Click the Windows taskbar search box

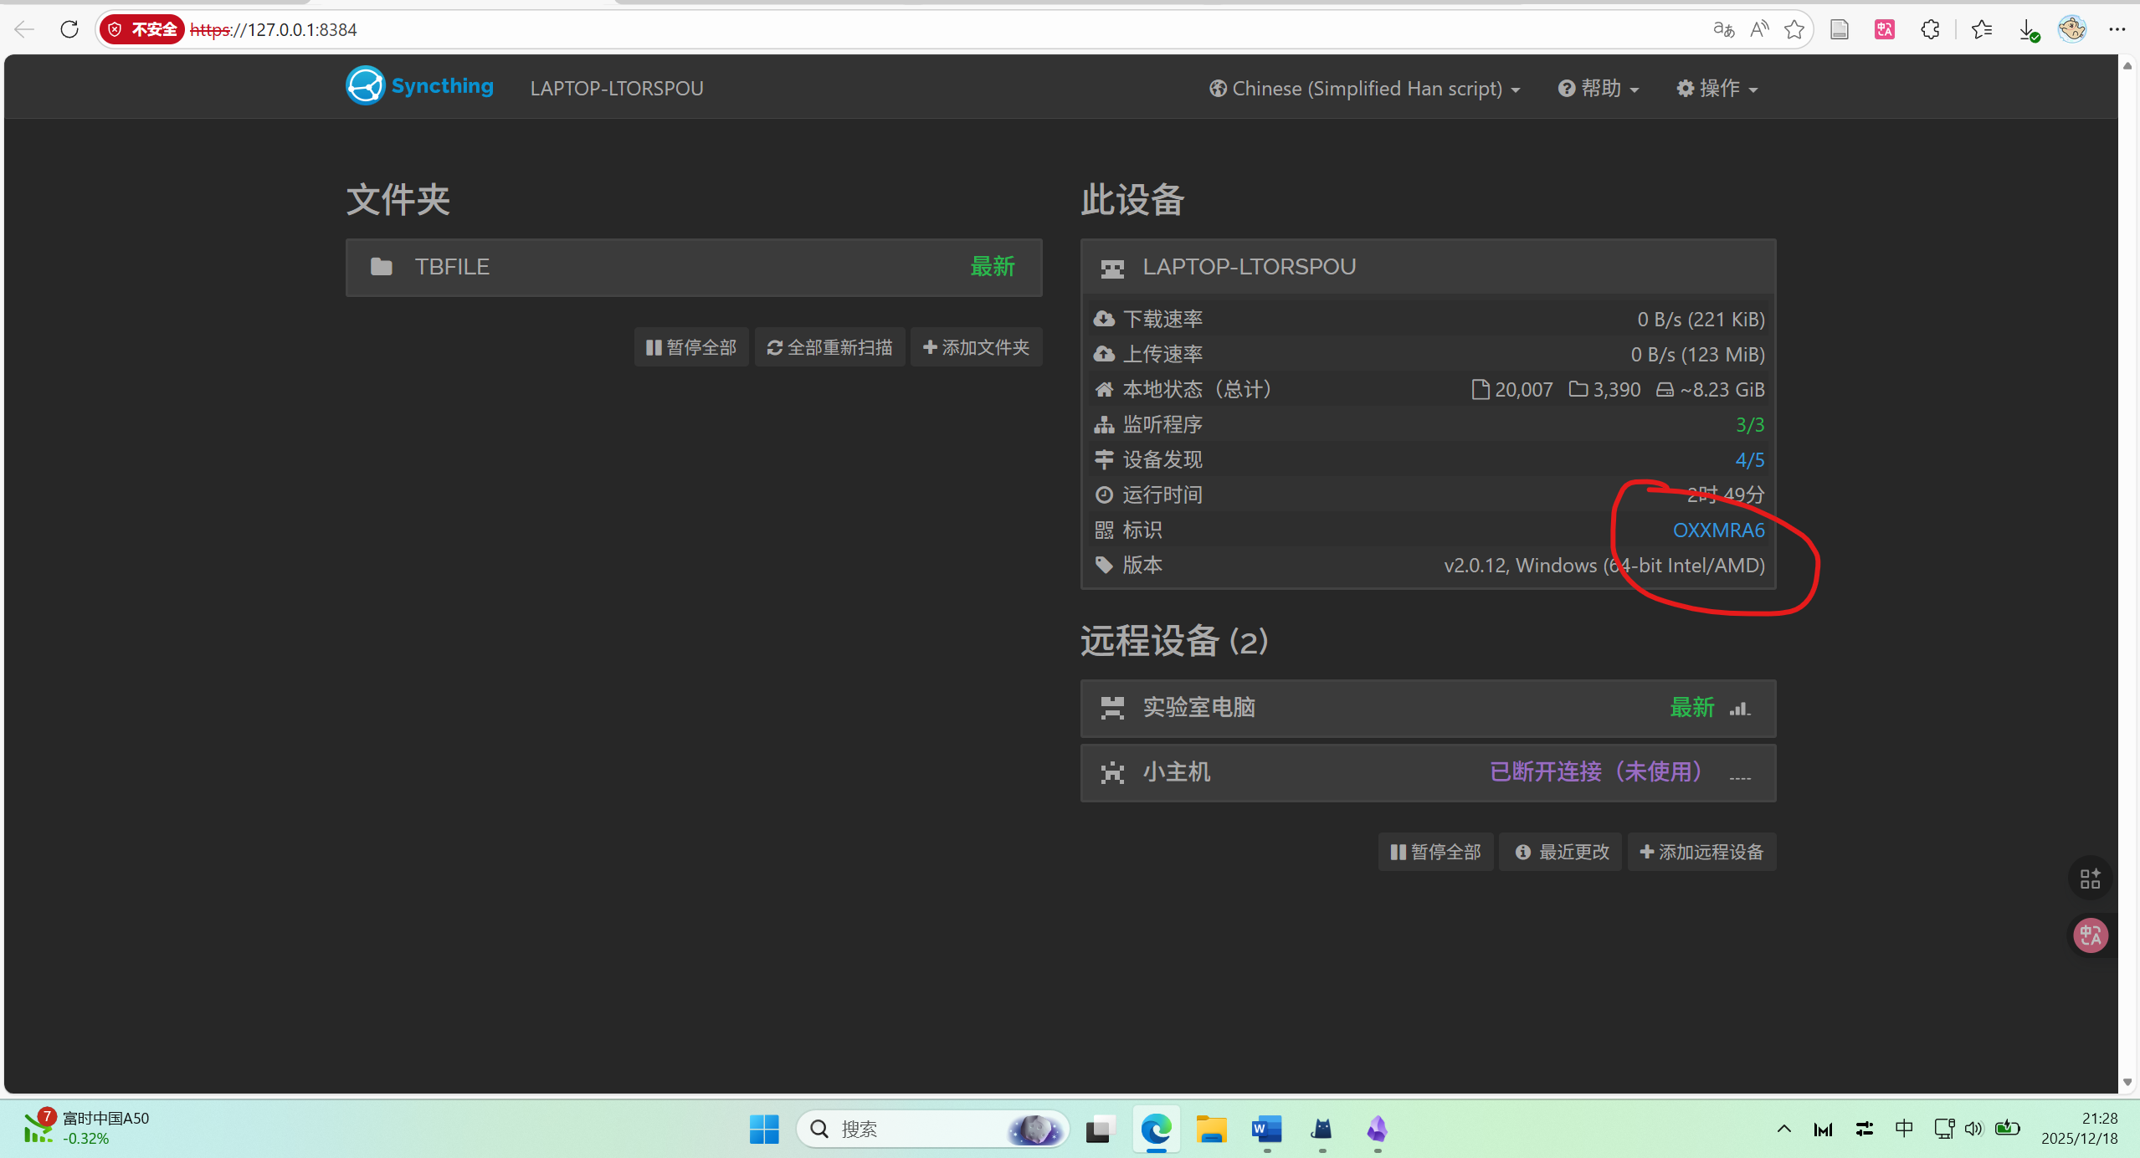[x=932, y=1129]
